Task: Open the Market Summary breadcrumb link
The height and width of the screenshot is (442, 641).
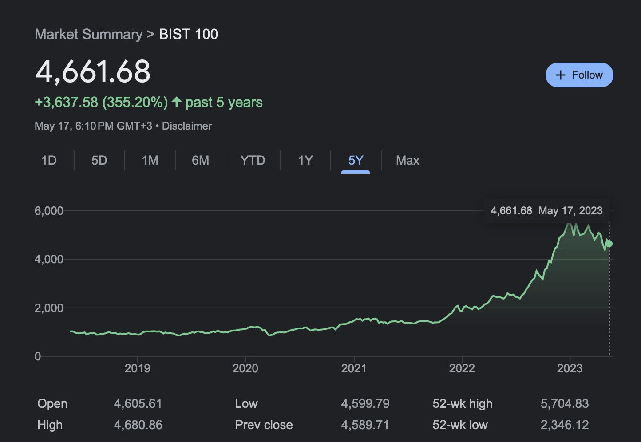Action: coord(89,34)
